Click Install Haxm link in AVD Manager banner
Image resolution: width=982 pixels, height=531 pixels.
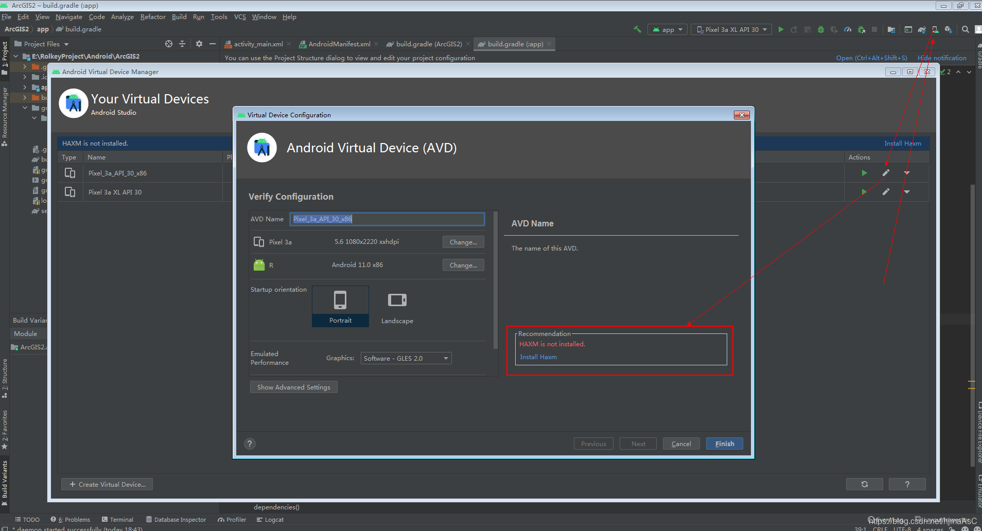(x=903, y=144)
